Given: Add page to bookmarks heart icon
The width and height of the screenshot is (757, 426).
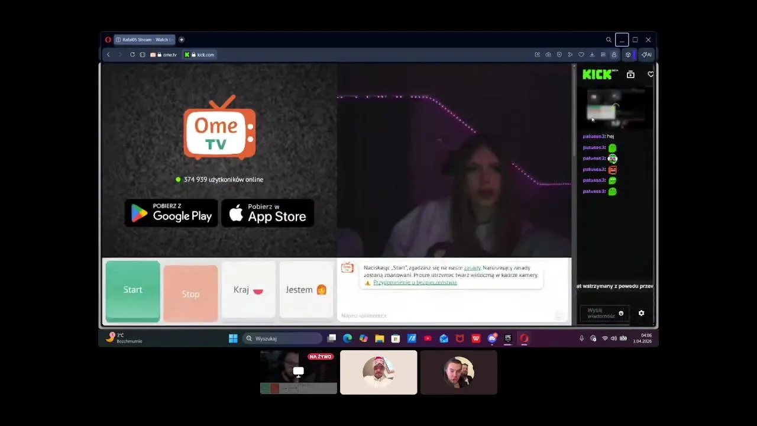Looking at the screenshot, I should [x=581, y=54].
